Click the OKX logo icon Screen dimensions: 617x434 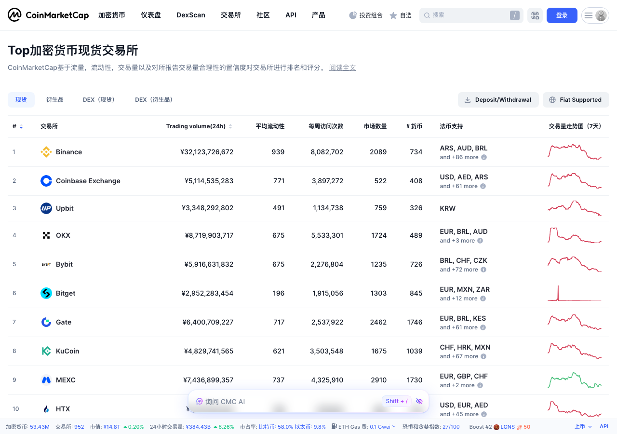46,235
